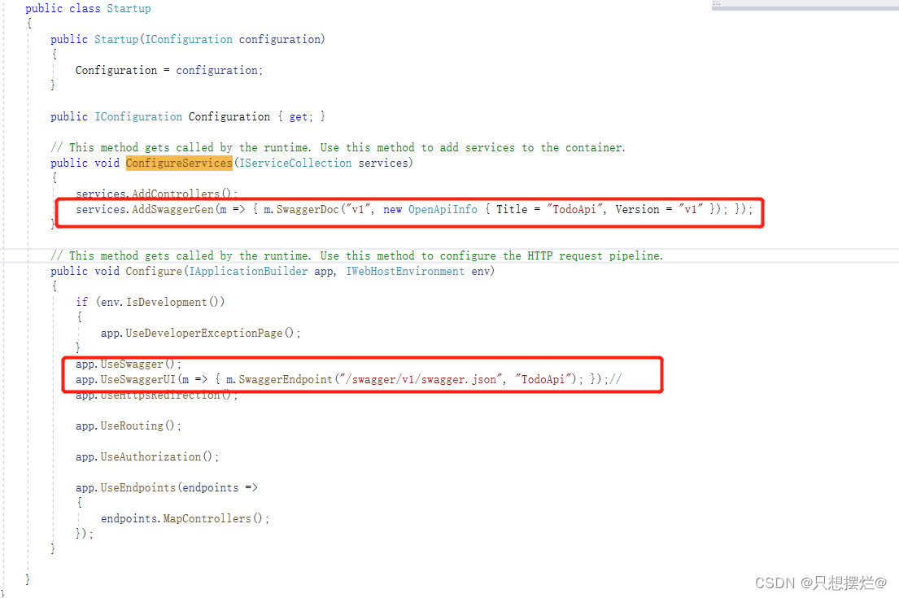
Task: Select the highlighted ConfigureServices method name
Action: click(x=178, y=163)
